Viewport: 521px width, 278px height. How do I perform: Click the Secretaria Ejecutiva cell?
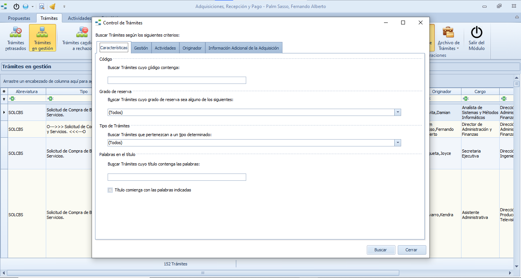(480, 153)
